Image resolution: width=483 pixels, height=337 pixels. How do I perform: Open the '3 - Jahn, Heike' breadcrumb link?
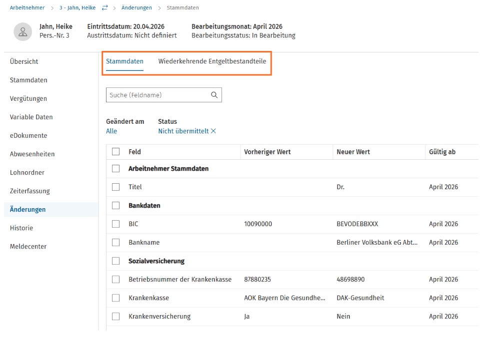(77, 7)
